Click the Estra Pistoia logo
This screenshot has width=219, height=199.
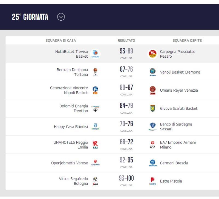[x=152, y=181]
